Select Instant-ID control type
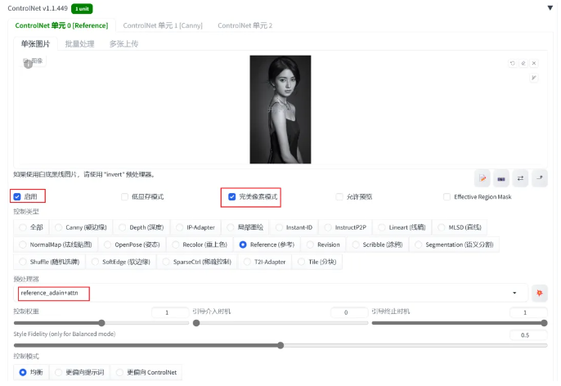The image size is (561, 386). pos(294,227)
